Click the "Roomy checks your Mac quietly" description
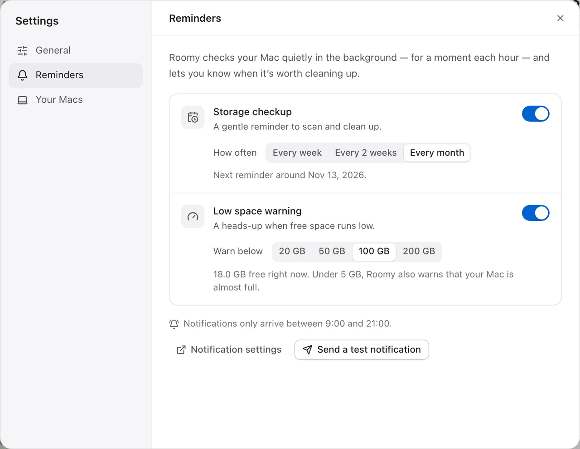Viewport: 580px width, 449px height. pos(359,66)
